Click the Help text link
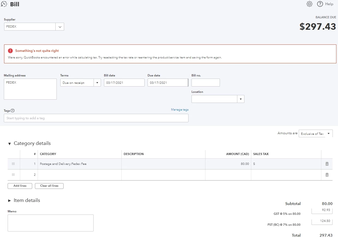 pyautogui.click(x=329, y=4)
